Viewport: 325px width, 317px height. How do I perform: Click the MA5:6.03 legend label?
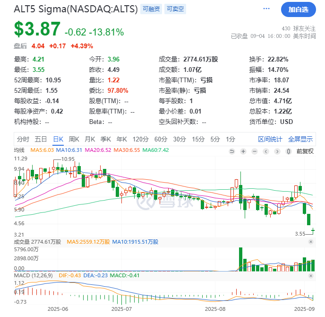(42, 150)
